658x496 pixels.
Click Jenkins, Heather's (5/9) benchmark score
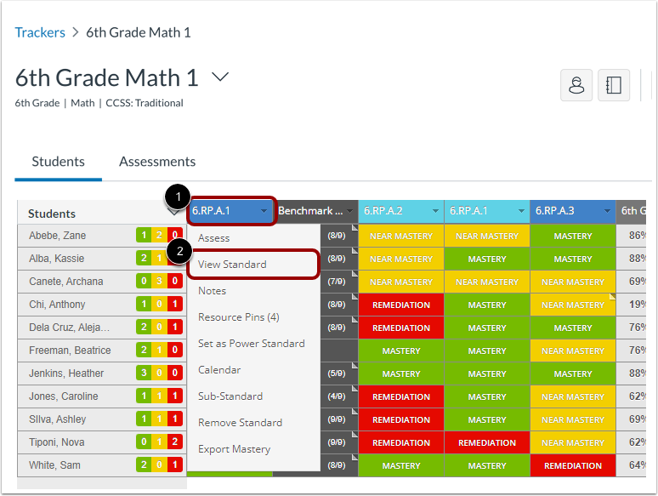point(337,373)
